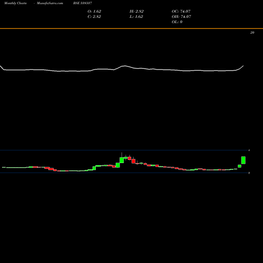Click the candle with the tallest upper wick
The height and width of the screenshot is (263, 263).
point(122,160)
